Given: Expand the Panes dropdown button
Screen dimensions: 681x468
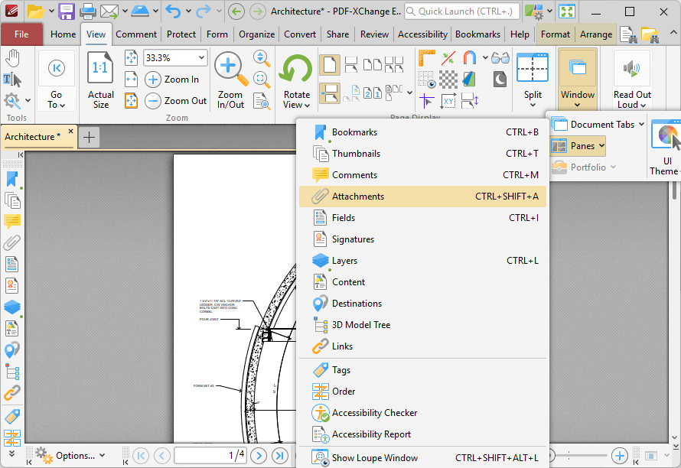Looking at the screenshot, I should click(x=578, y=146).
